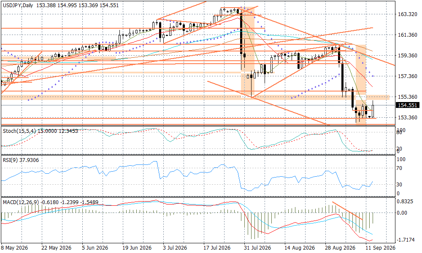Click the 8 May 2026 date label
Screen dimensions: 422x253
pyautogui.click(x=14, y=248)
